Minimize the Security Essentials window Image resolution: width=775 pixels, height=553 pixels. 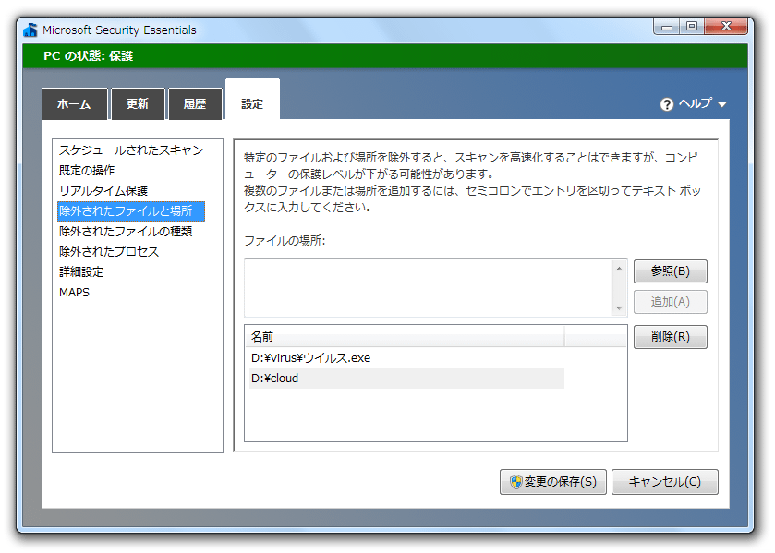667,27
